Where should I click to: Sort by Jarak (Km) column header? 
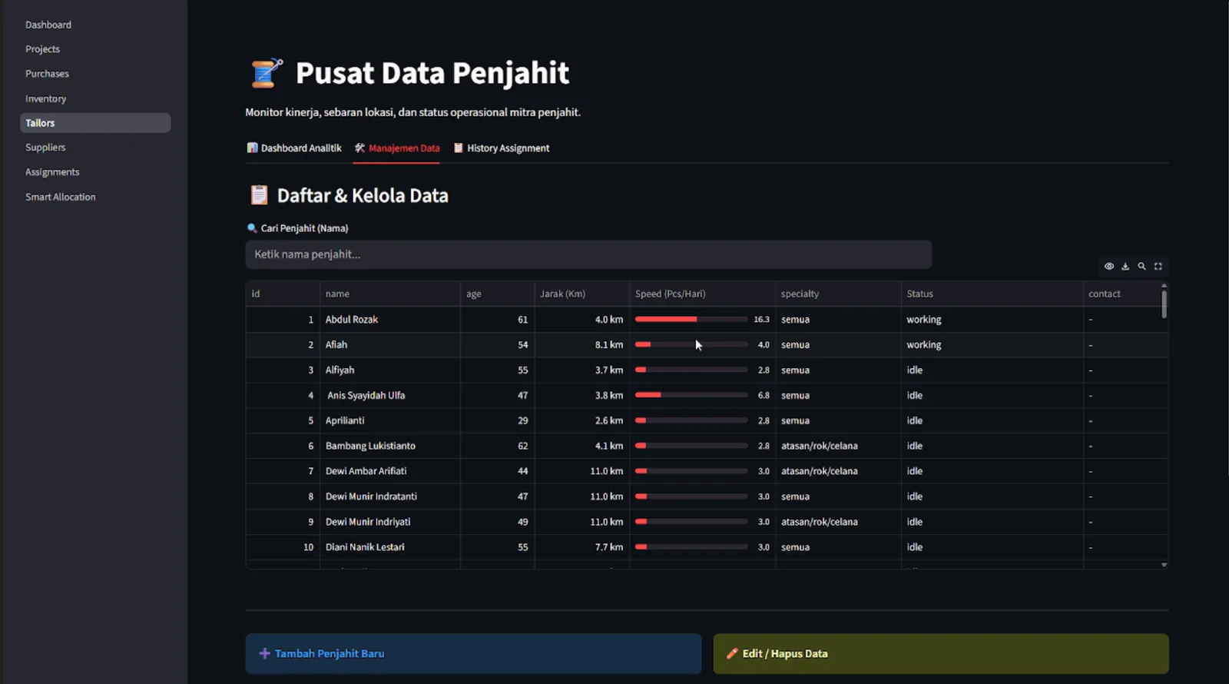tap(582, 294)
